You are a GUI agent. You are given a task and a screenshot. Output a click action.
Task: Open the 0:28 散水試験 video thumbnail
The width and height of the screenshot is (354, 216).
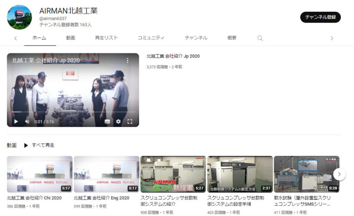tap(307, 174)
